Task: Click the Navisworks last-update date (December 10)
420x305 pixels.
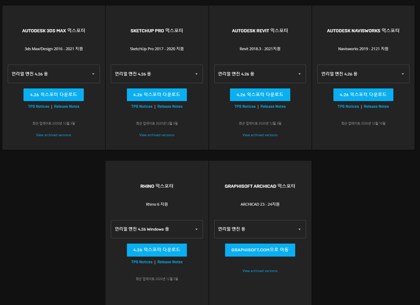Action: [363, 124]
